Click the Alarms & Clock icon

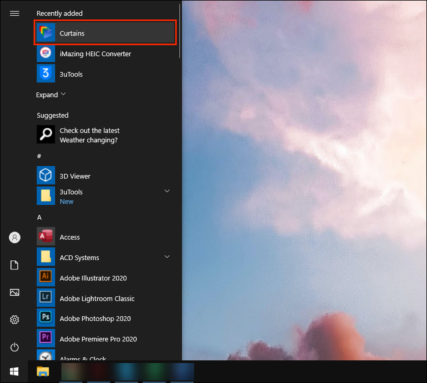(x=46, y=355)
